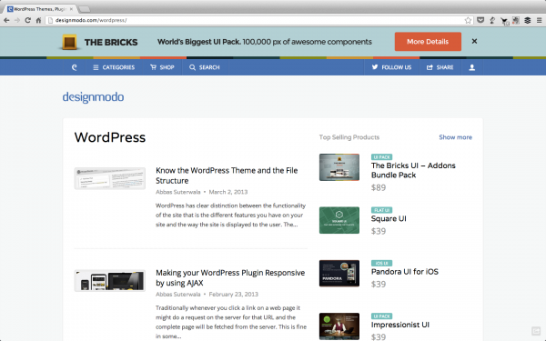Open the Share menu item
546x341 pixels.
click(440, 67)
